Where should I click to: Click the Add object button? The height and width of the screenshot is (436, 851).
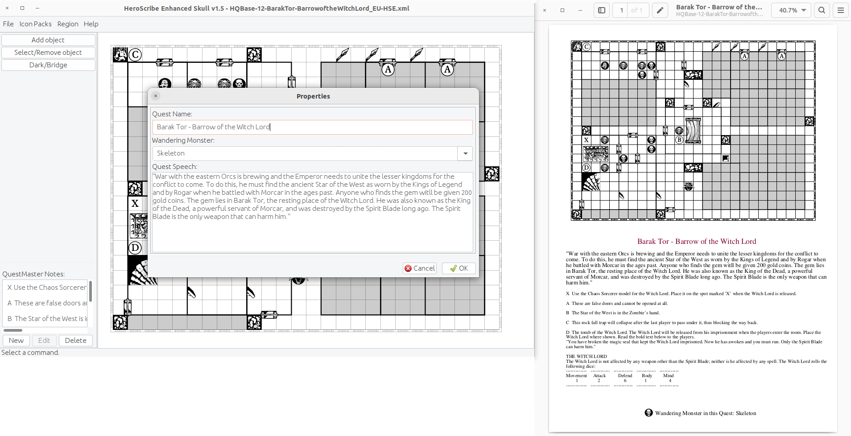pos(48,40)
